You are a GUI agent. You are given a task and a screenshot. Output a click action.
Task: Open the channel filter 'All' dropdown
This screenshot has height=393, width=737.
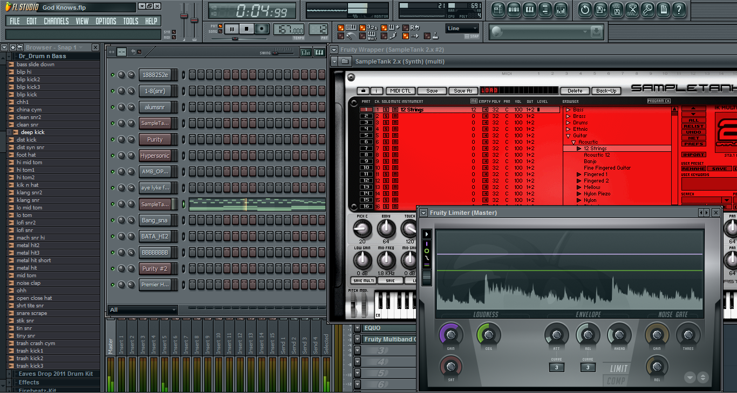pyautogui.click(x=142, y=310)
